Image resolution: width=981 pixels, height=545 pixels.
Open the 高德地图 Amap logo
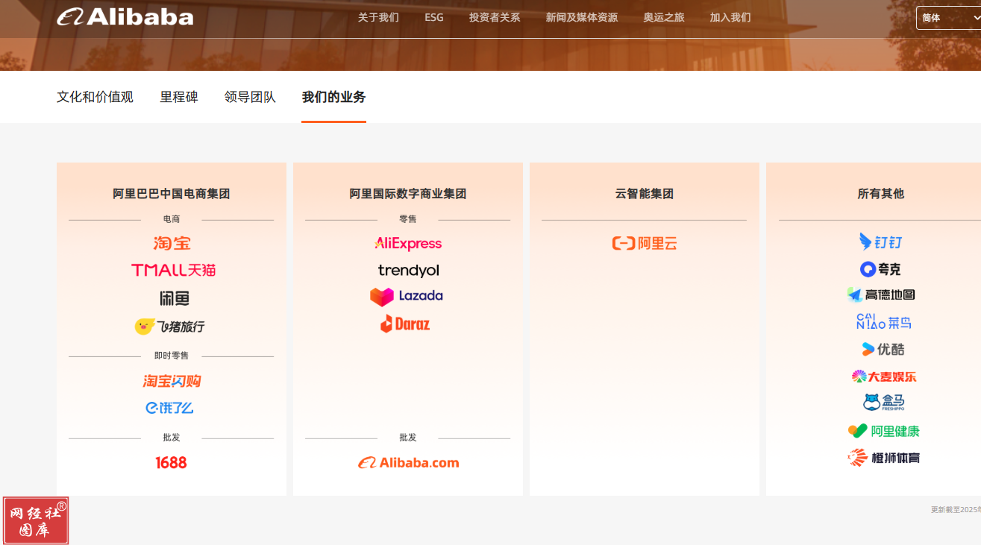(881, 295)
